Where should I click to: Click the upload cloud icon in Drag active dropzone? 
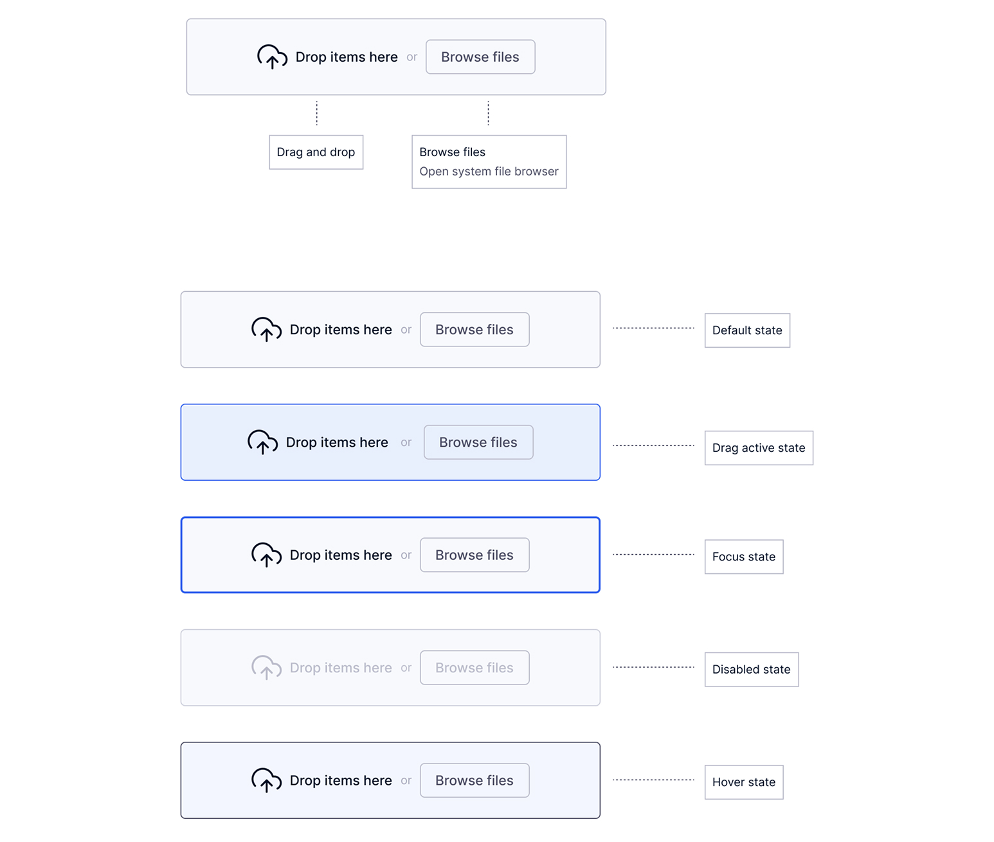click(262, 442)
